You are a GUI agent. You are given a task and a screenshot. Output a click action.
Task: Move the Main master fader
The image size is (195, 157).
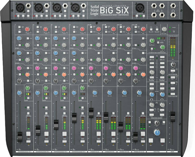(x=173, y=117)
